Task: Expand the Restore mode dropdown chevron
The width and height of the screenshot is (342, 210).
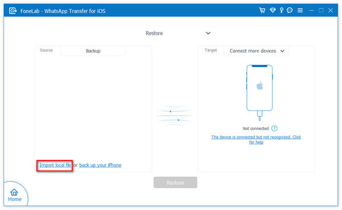Action: [x=208, y=33]
